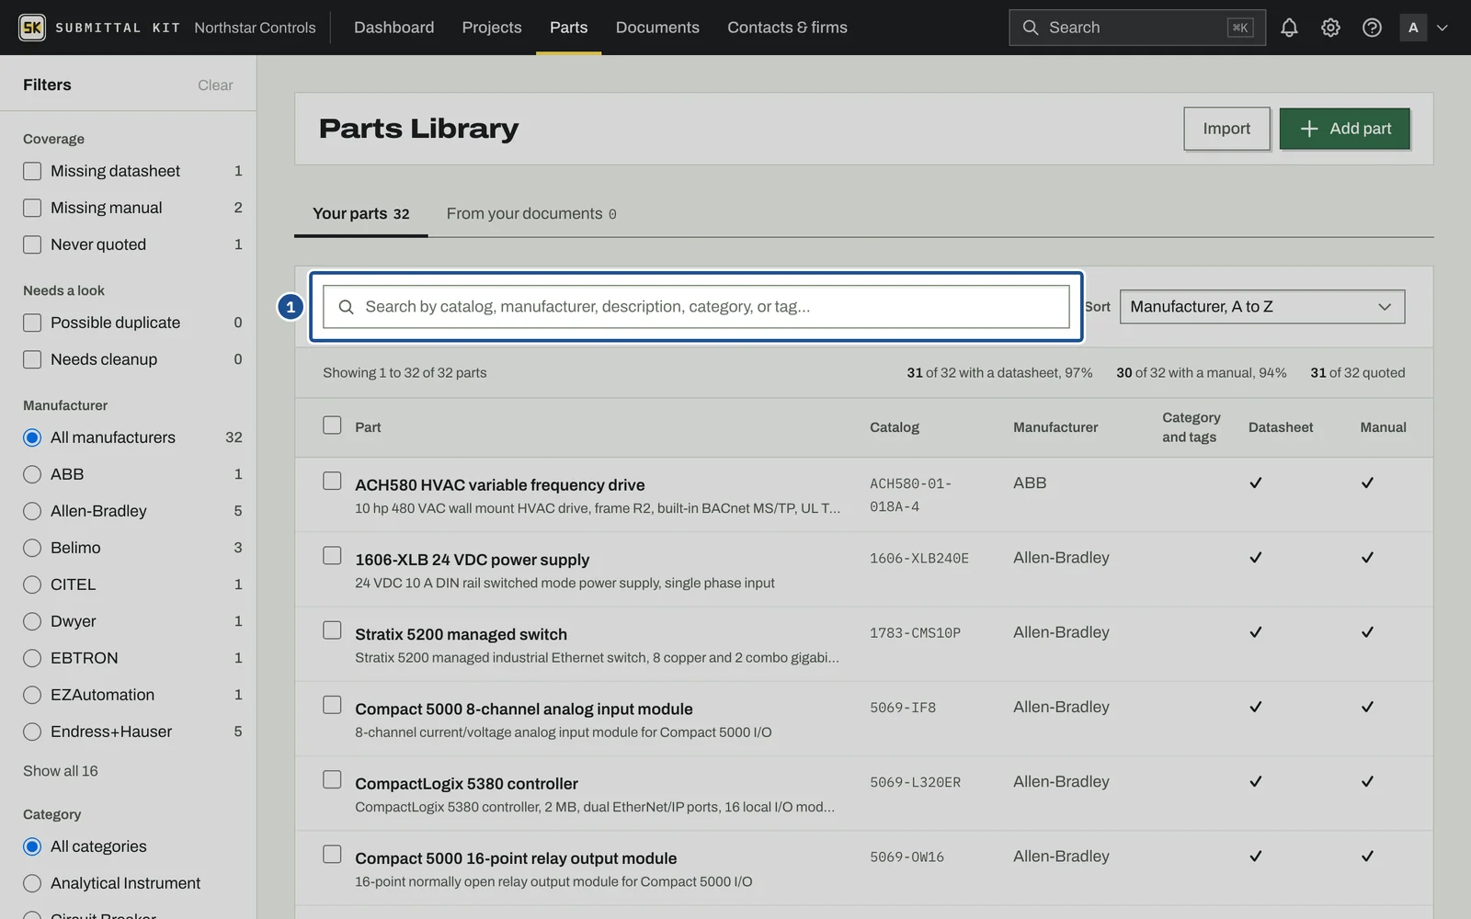Expand the account menu chevron
The width and height of the screenshot is (1471, 919).
(x=1442, y=28)
